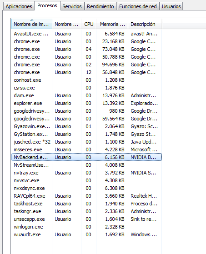
Task: Select the Gyazowin.exe process
Action: pyautogui.click(x=86, y=126)
